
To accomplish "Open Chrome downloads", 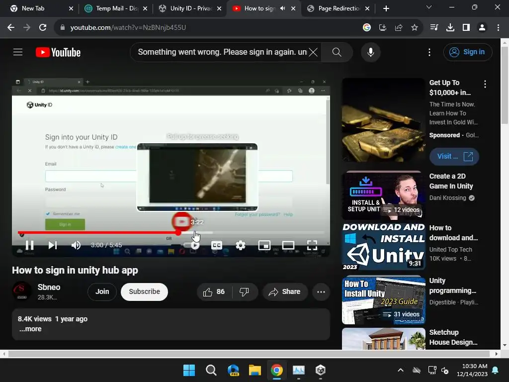I will click(x=450, y=28).
